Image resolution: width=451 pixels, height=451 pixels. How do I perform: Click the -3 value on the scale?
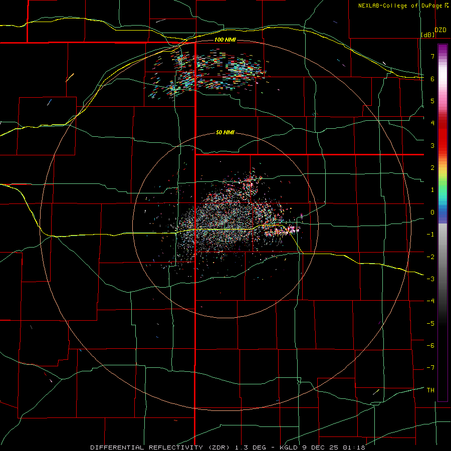430,279
